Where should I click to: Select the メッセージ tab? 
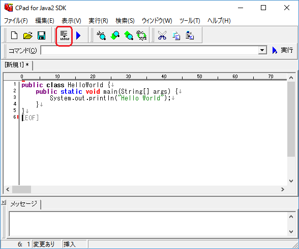point(24,204)
